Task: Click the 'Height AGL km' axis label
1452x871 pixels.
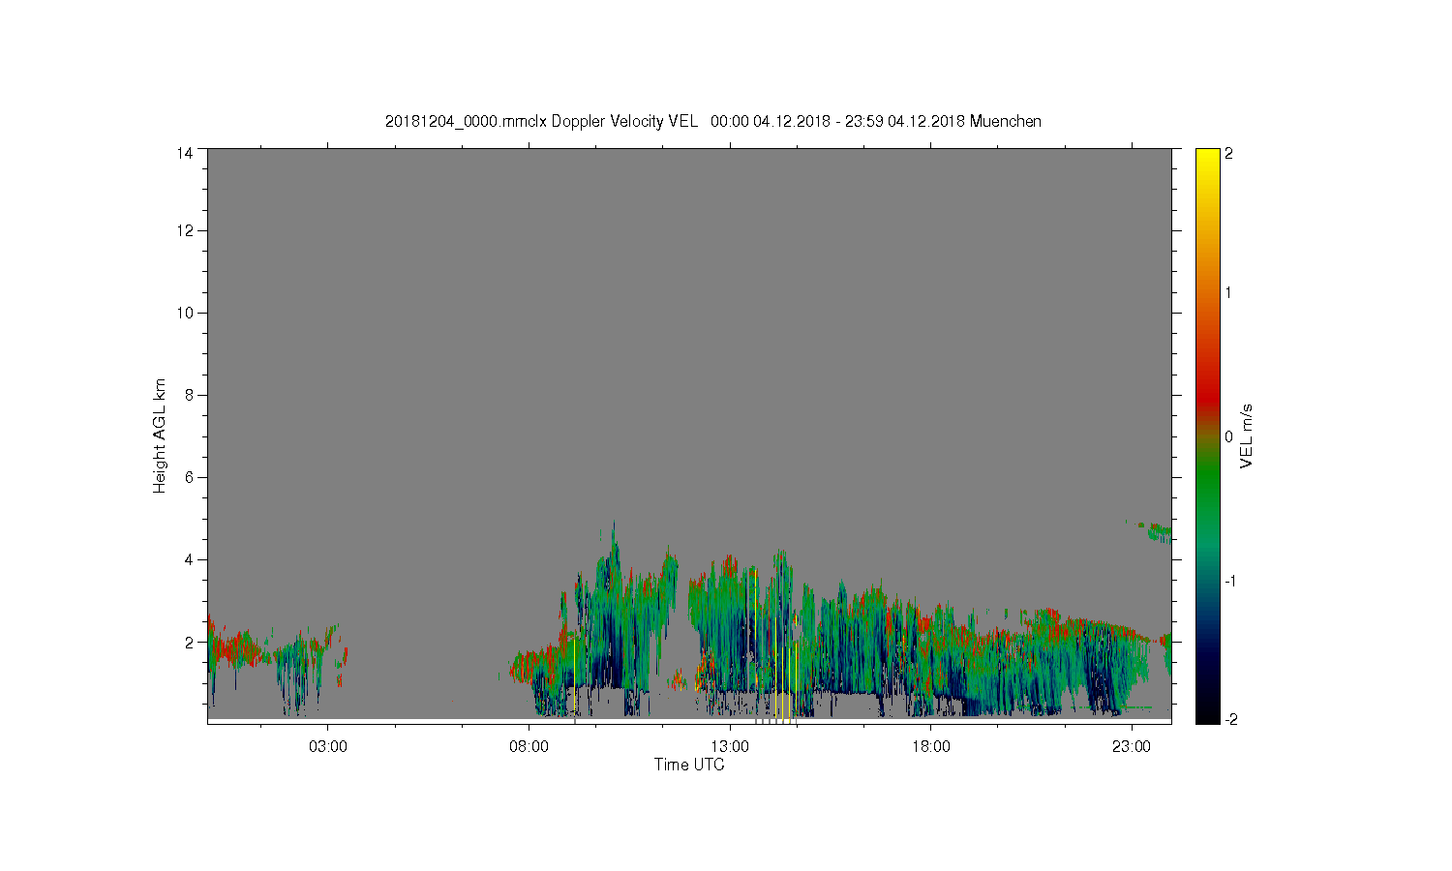Action: [x=160, y=435]
